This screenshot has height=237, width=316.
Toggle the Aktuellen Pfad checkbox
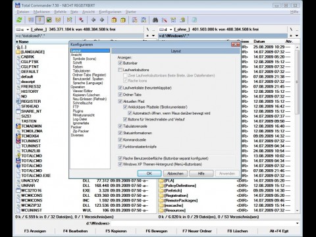[120, 101]
